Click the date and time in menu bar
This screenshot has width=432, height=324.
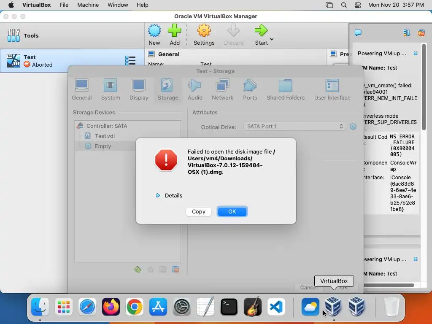396,5
